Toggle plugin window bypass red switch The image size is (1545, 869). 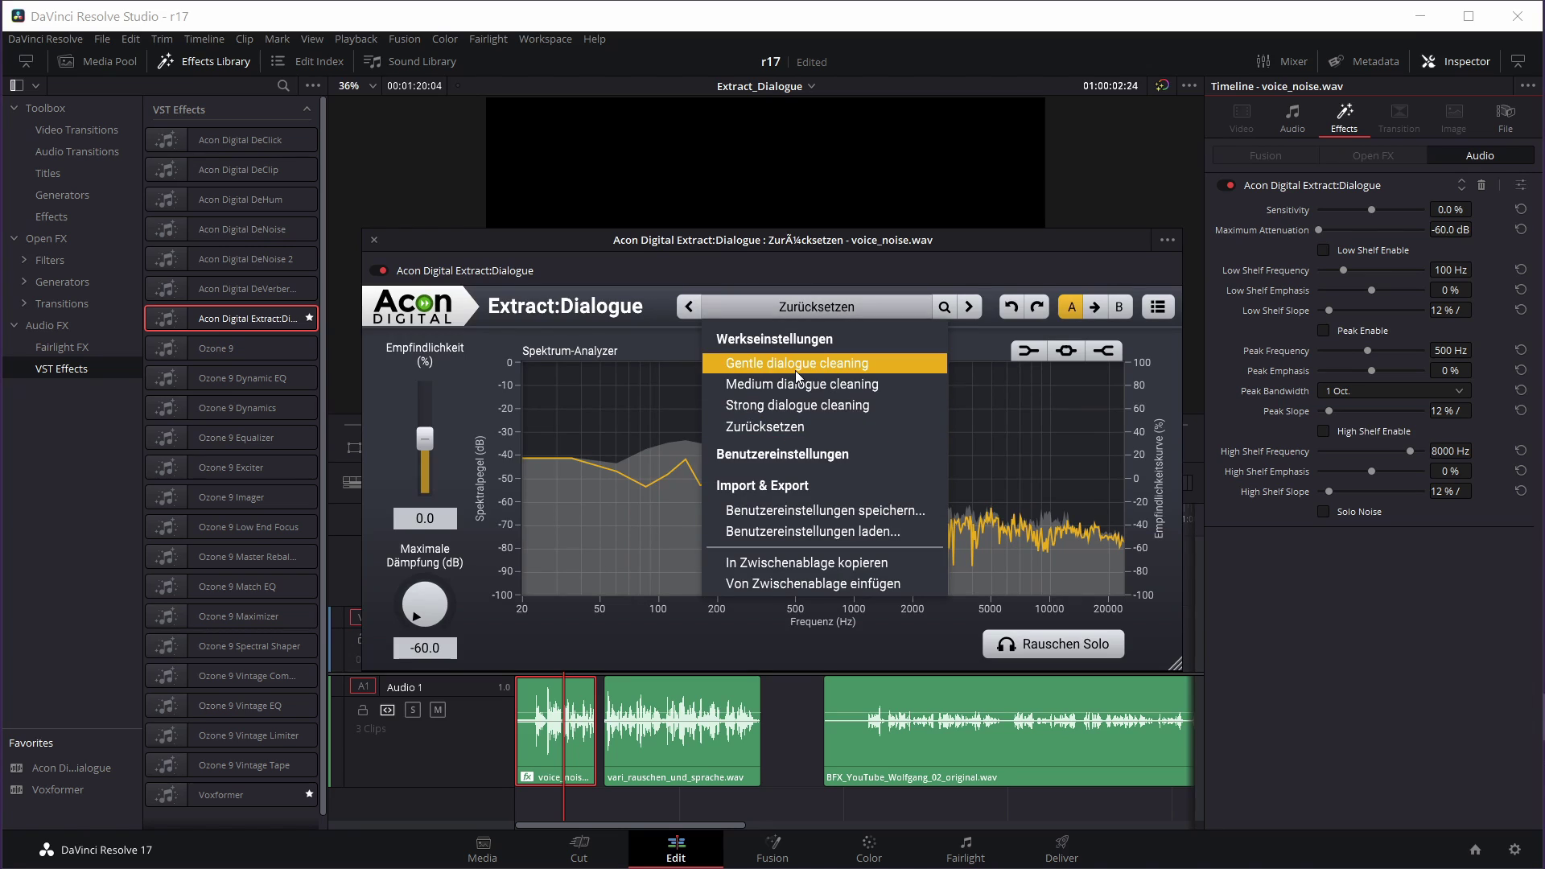pos(380,270)
